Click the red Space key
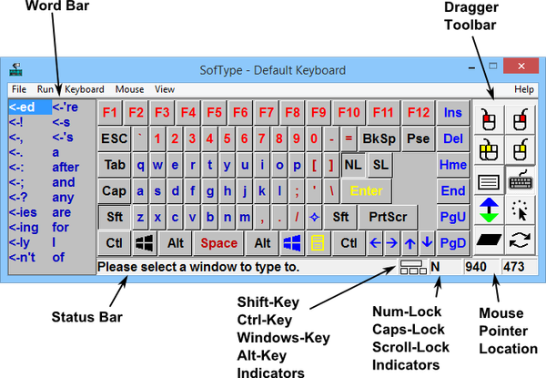546x378 pixels. tap(218, 243)
